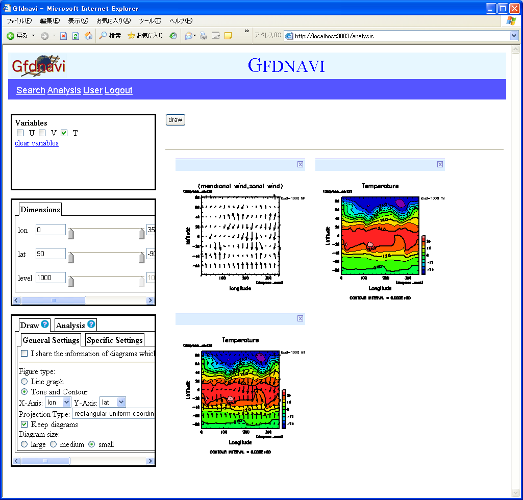The image size is (523, 500).
Task: Open User navigation link
Action: point(93,90)
